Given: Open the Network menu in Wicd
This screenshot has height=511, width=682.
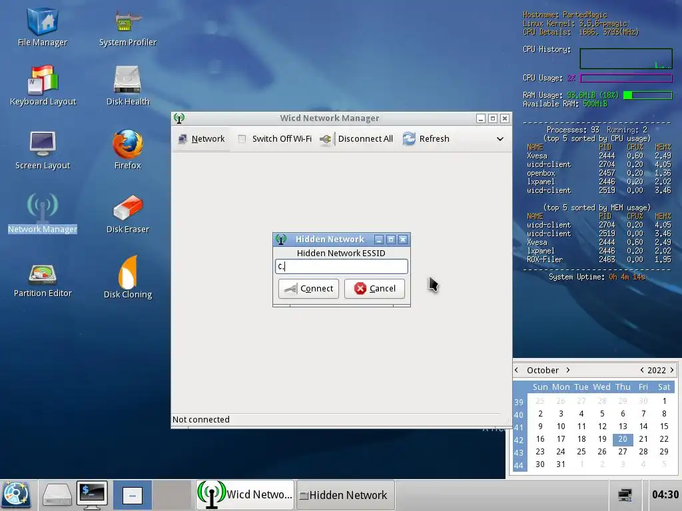Looking at the screenshot, I should pos(201,138).
